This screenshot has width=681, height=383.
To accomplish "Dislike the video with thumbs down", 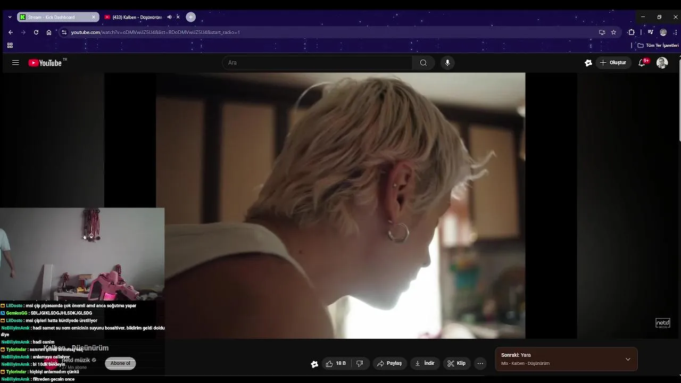I will 360,363.
